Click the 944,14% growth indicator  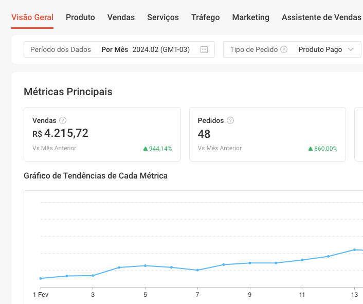click(158, 149)
